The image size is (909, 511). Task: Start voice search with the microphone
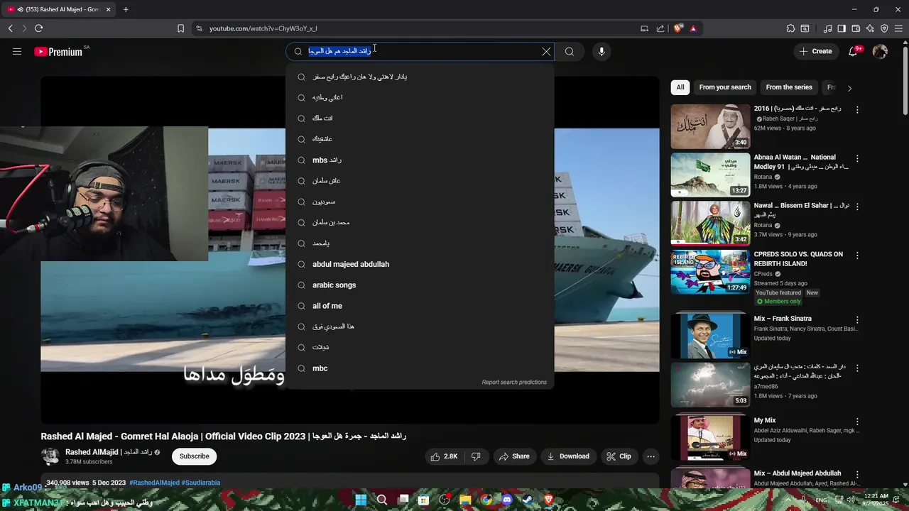tap(602, 51)
